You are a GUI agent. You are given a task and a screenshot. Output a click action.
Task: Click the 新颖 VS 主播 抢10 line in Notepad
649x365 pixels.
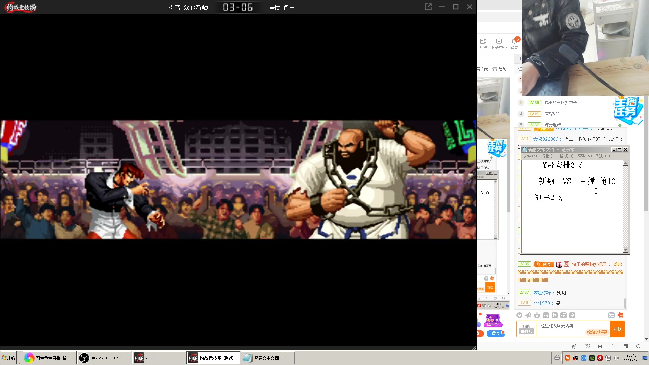pyautogui.click(x=577, y=181)
